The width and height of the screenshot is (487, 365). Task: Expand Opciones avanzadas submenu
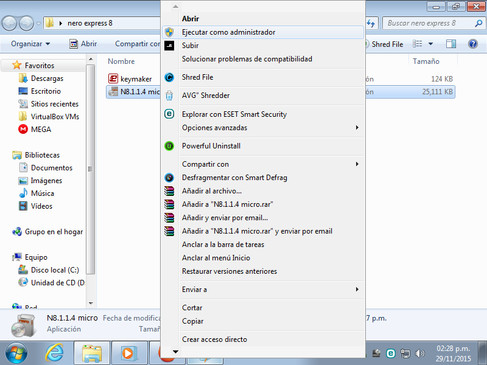(262, 128)
